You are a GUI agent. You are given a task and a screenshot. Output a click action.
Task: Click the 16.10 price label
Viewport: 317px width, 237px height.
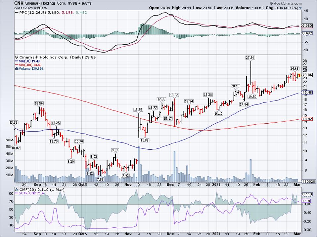[x=218, y=114]
